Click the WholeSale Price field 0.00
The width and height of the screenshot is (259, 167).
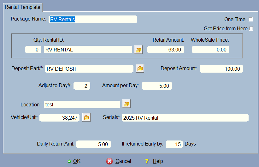[x=211, y=50]
